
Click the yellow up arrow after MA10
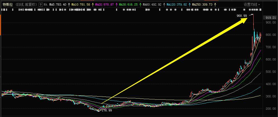93,4
